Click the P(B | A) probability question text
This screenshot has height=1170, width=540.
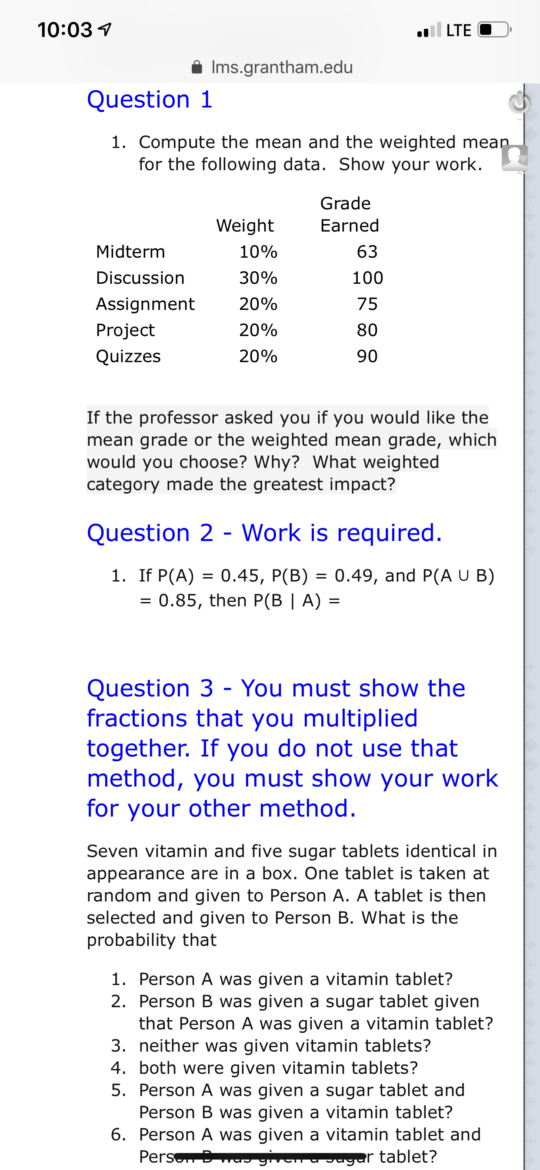[303, 588]
